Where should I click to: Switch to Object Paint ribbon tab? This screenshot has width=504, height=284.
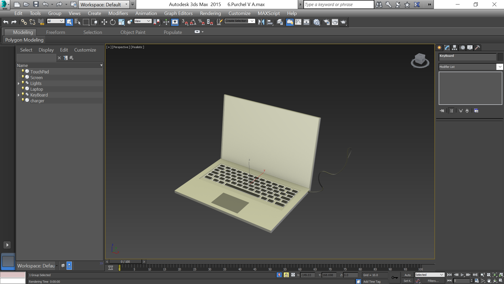pyautogui.click(x=133, y=32)
